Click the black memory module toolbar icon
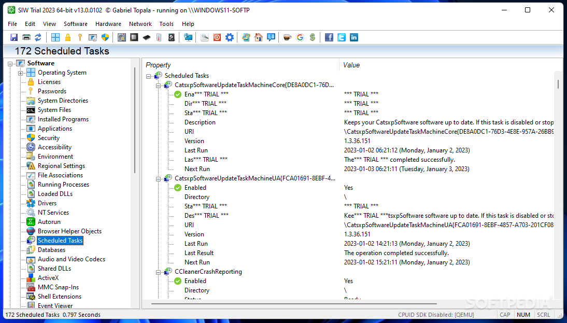 point(147,37)
